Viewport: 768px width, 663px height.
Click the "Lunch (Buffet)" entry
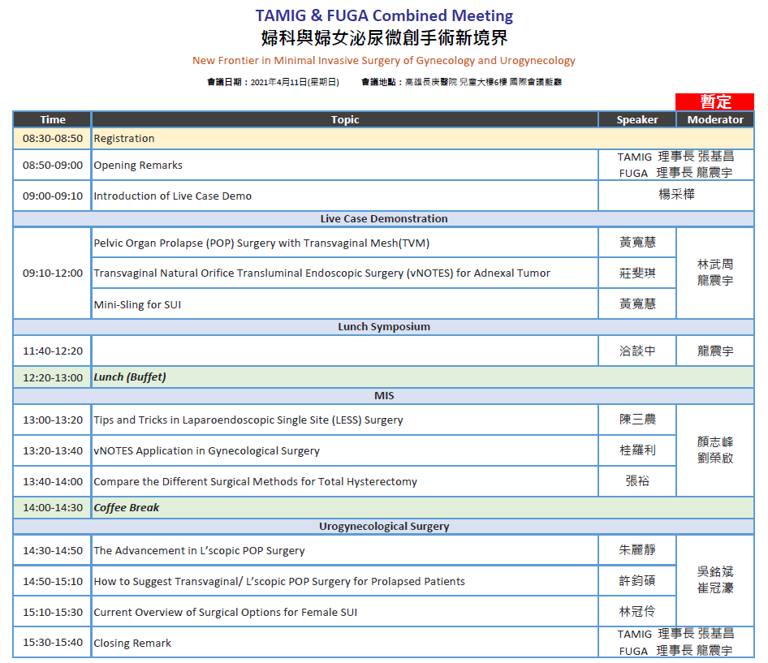pyautogui.click(x=130, y=377)
